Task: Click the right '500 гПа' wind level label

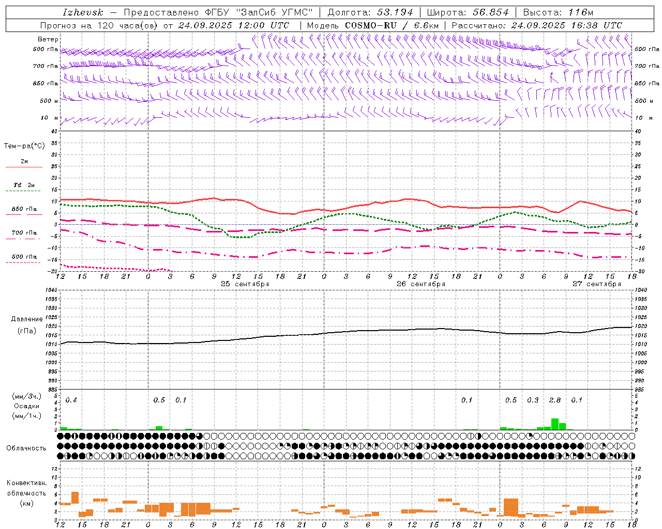Action: [x=647, y=49]
